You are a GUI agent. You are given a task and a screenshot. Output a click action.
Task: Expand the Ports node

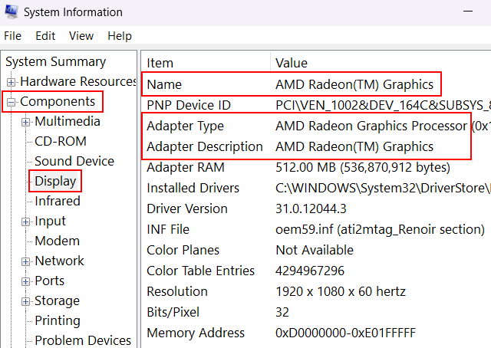(x=25, y=281)
